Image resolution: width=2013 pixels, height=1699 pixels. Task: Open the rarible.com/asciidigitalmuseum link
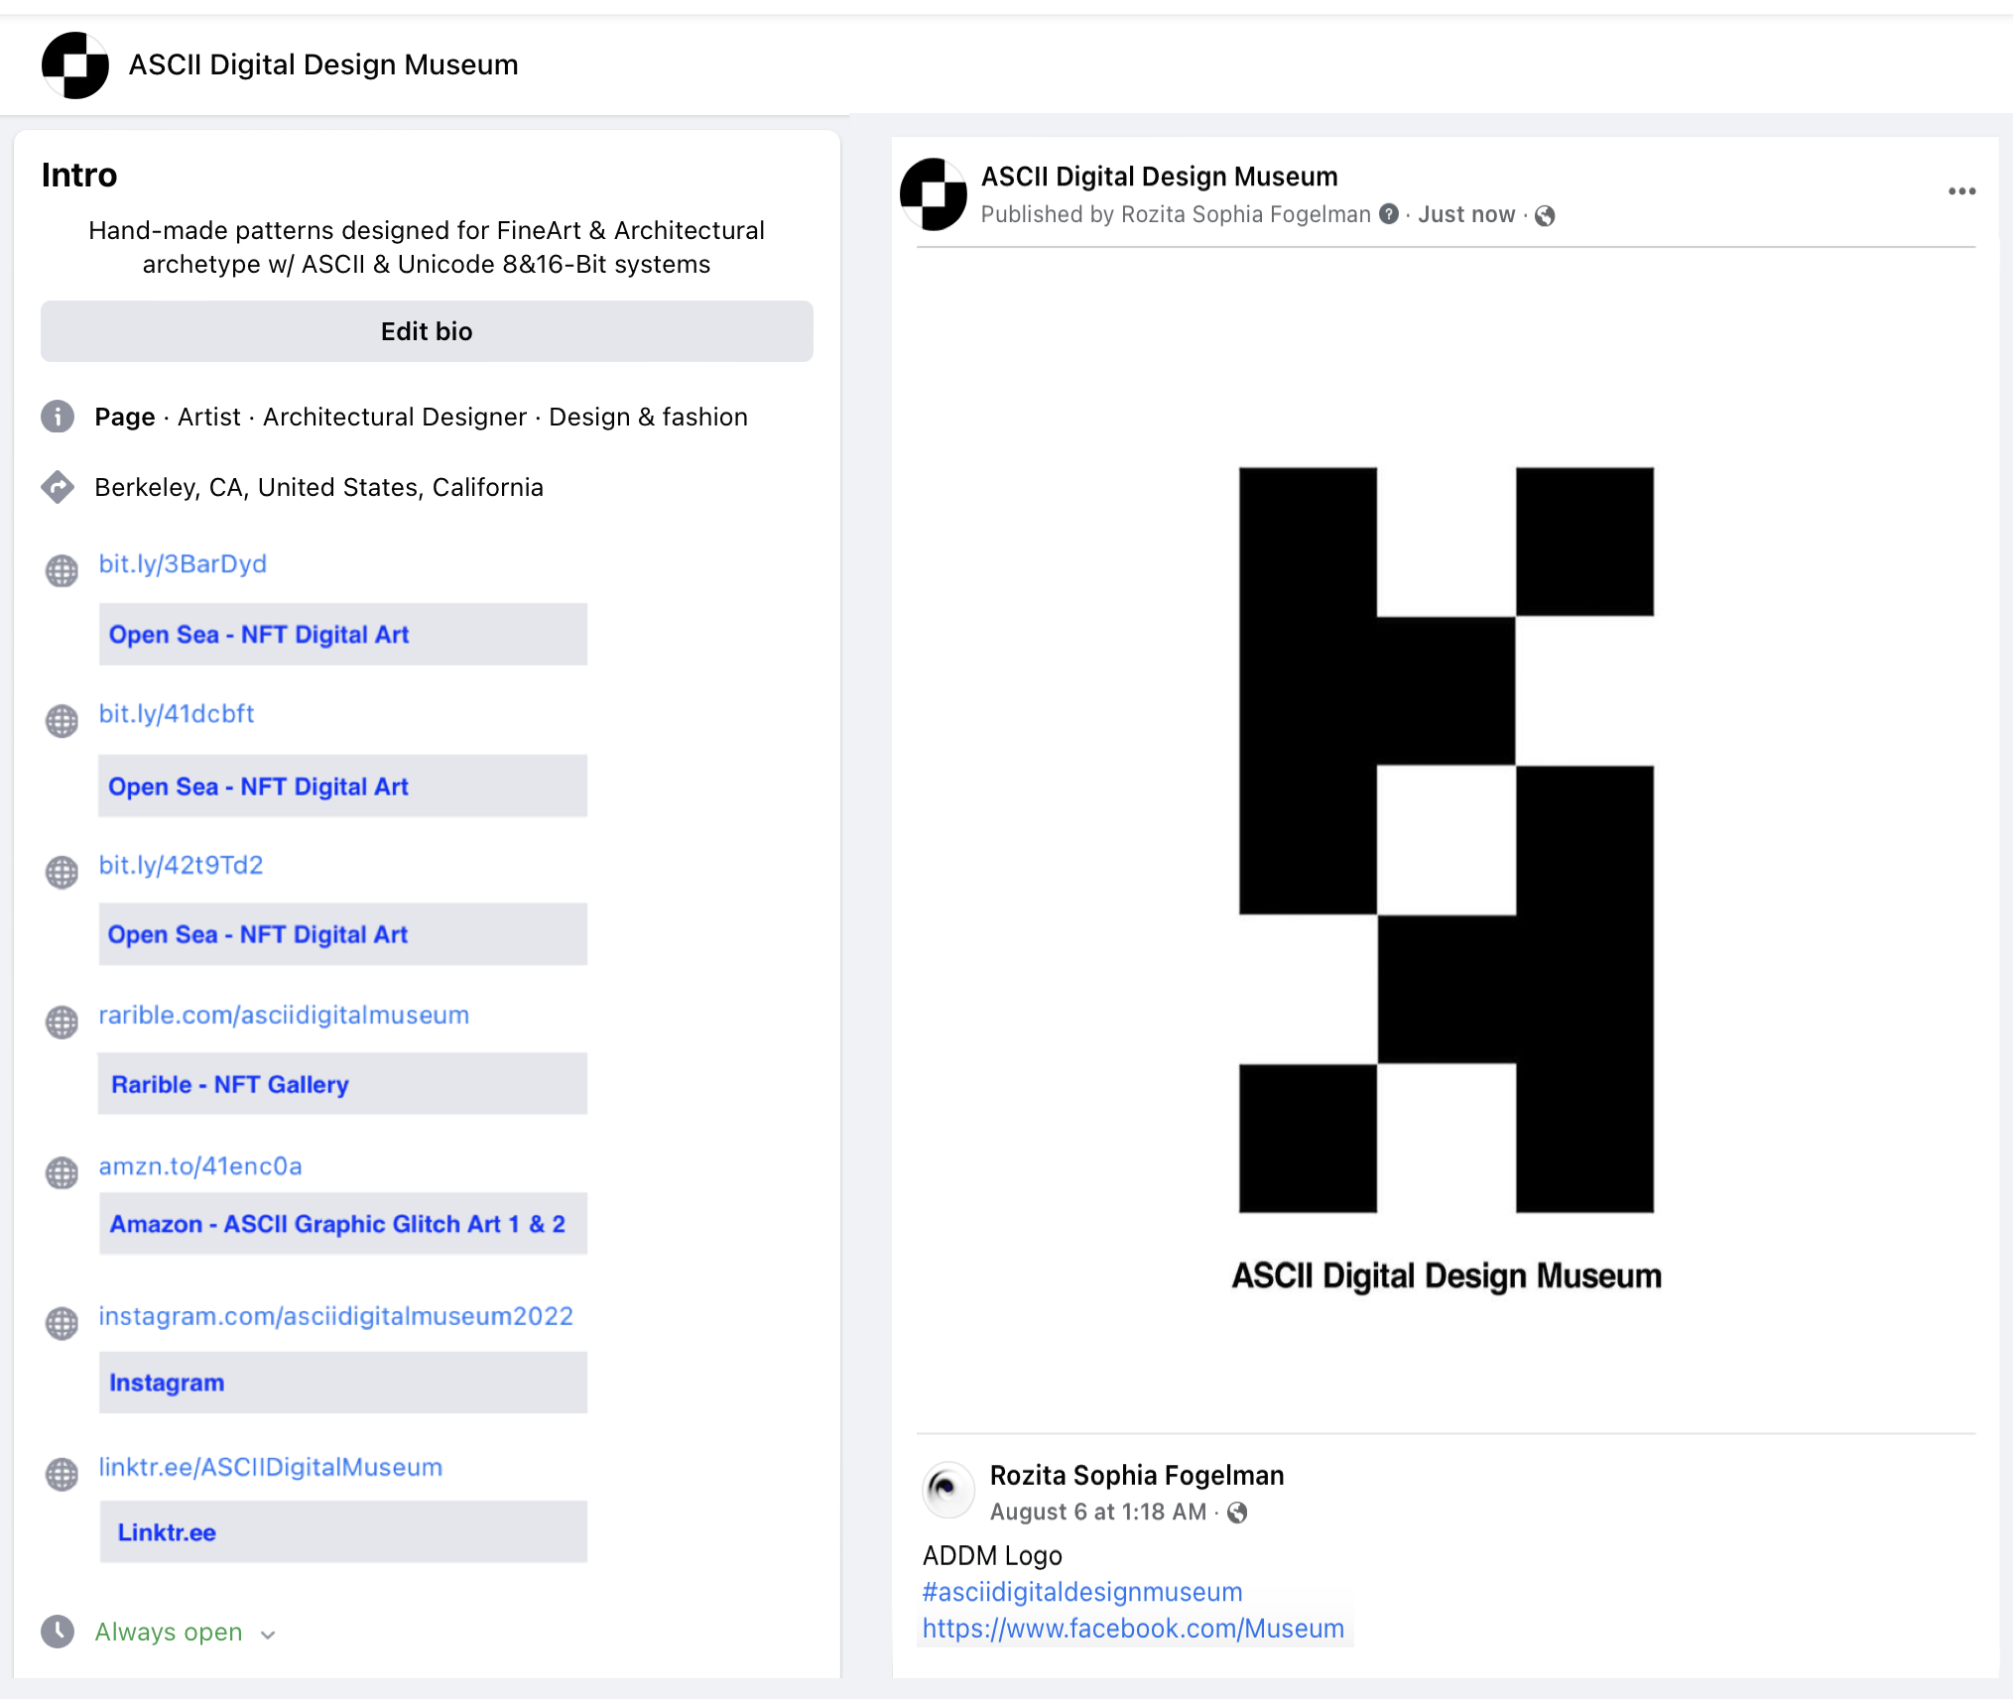284,1015
